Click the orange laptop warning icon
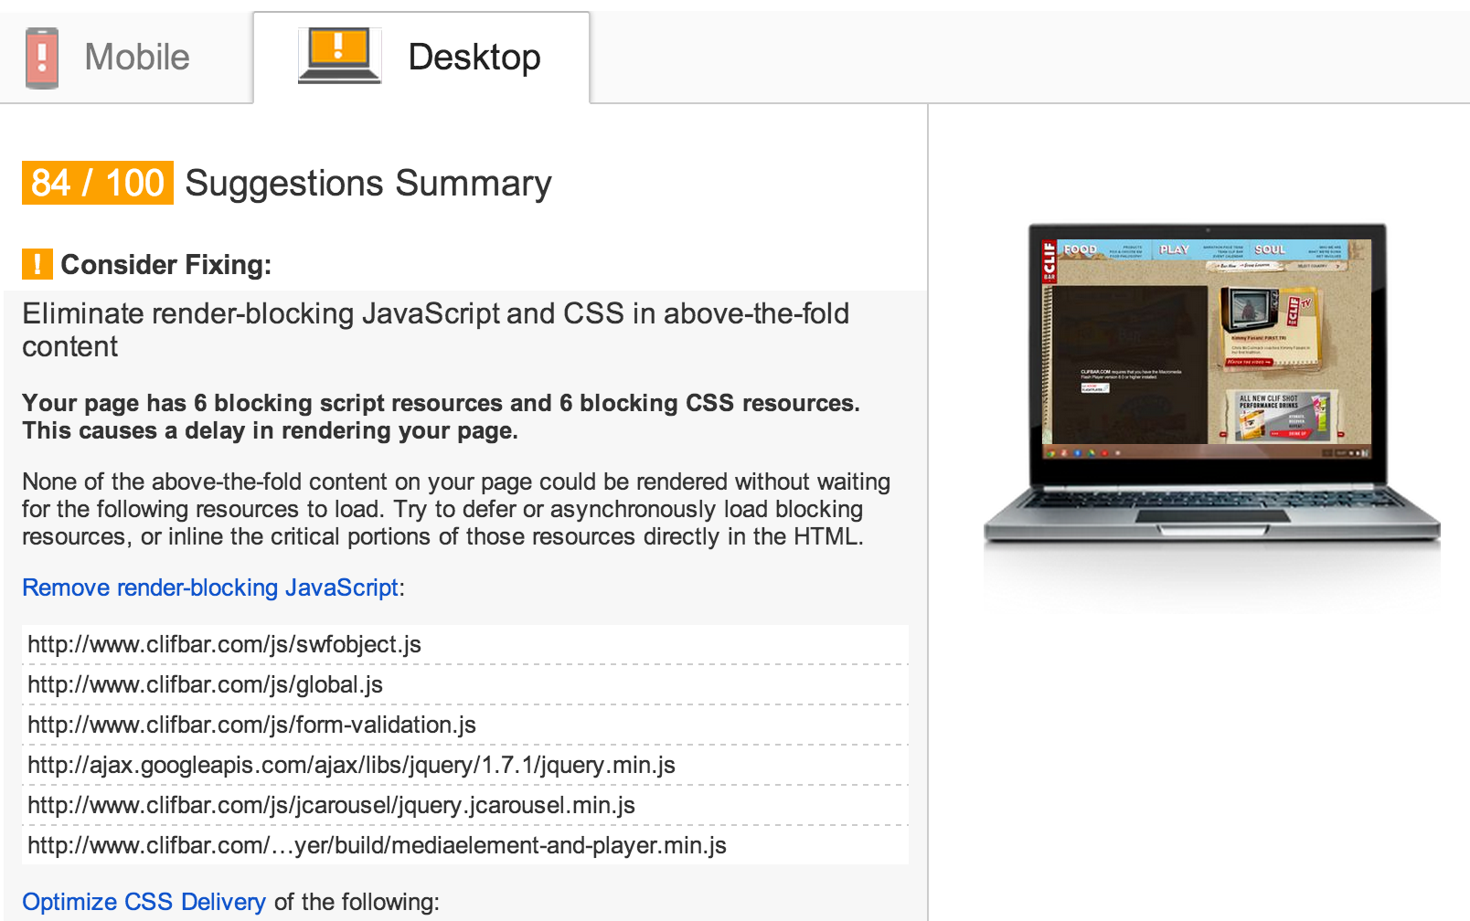This screenshot has height=921, width=1470. (x=339, y=56)
